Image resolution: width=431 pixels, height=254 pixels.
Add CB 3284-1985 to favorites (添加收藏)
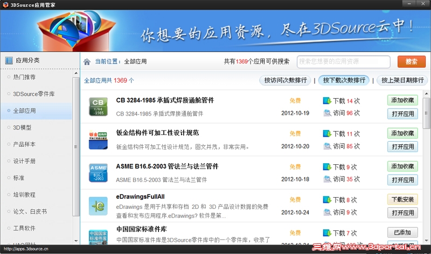click(x=402, y=100)
